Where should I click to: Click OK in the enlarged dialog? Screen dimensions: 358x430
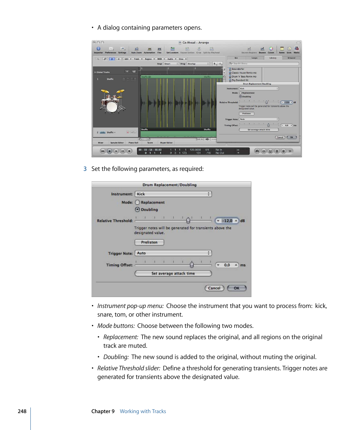point(236,288)
